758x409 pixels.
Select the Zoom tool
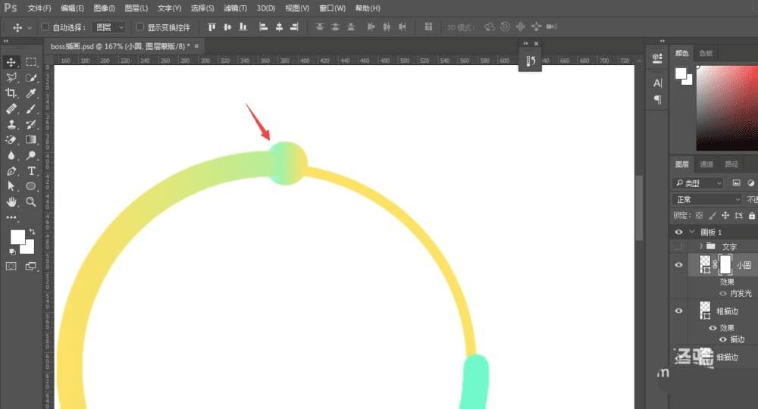pos(31,201)
